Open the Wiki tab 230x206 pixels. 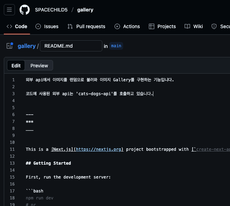(194, 26)
